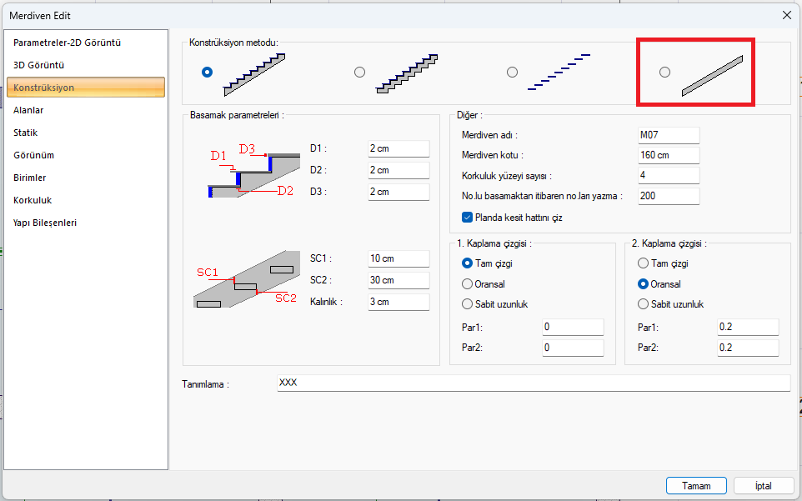This screenshot has height=501, width=802.
Task: Select 'Sabit uzunluk' under 2. Kaplama çizgisi
Action: click(x=642, y=304)
